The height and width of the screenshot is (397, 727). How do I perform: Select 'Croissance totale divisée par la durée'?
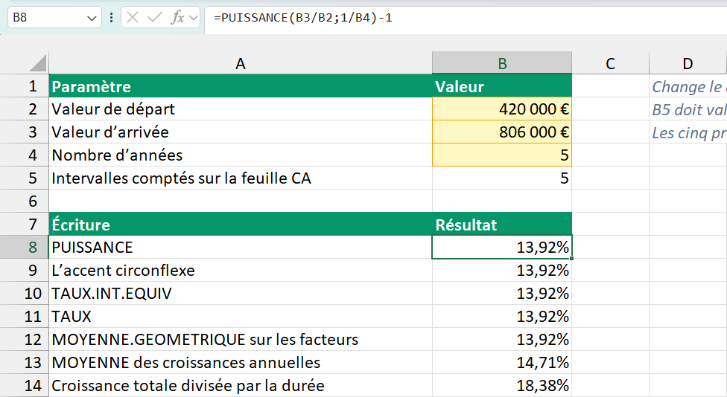(x=240, y=385)
